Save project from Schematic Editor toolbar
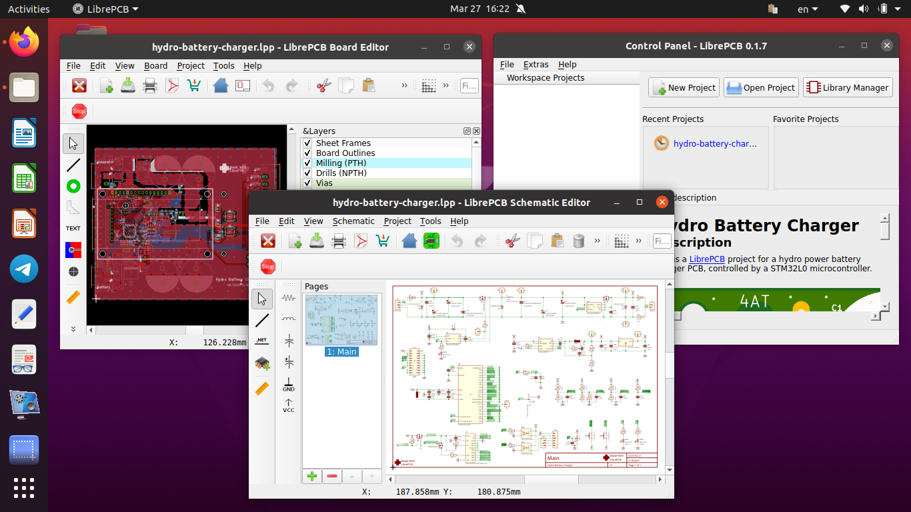 click(x=317, y=241)
